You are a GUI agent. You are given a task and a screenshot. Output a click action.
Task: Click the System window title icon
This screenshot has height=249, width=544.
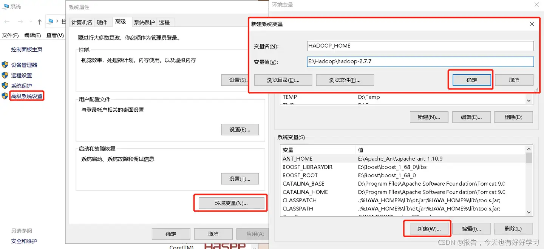6,6
